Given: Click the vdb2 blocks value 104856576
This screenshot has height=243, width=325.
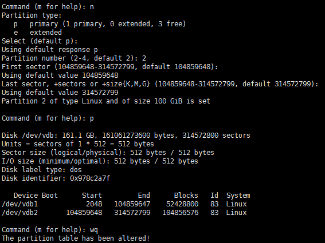Looking at the screenshot, I should click(181, 213).
